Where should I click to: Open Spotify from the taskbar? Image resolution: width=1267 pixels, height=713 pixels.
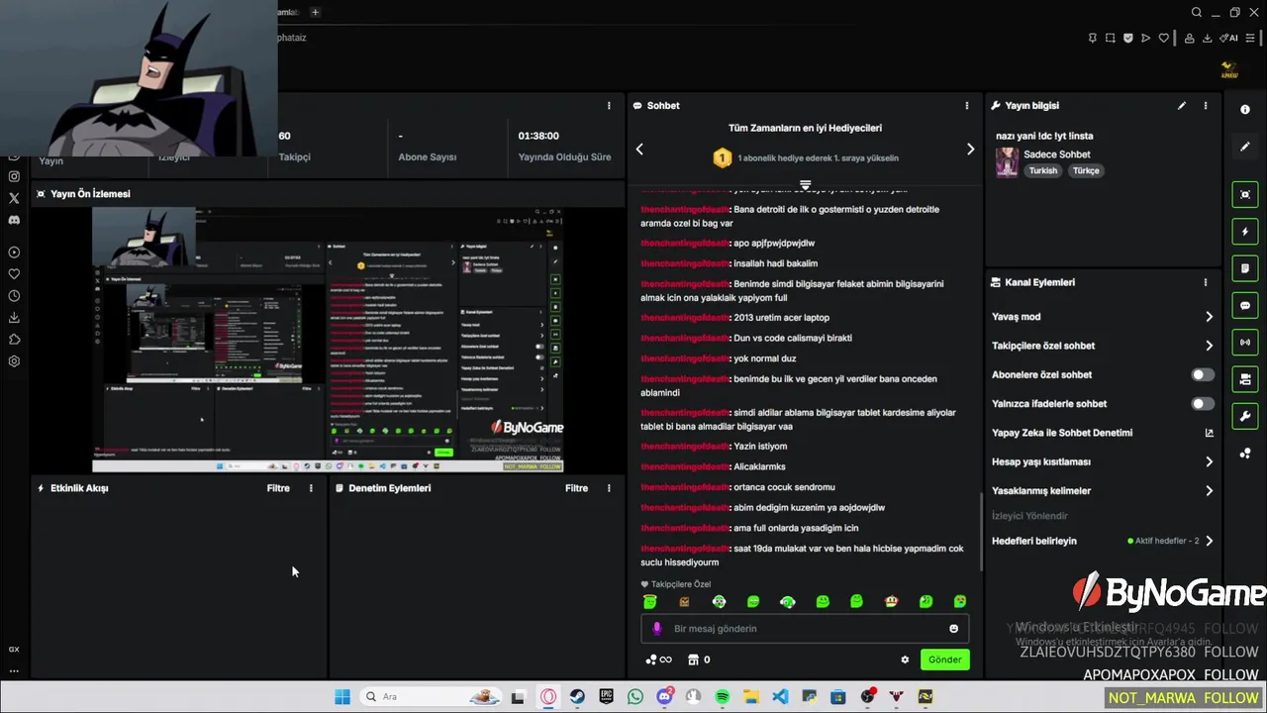(723, 697)
